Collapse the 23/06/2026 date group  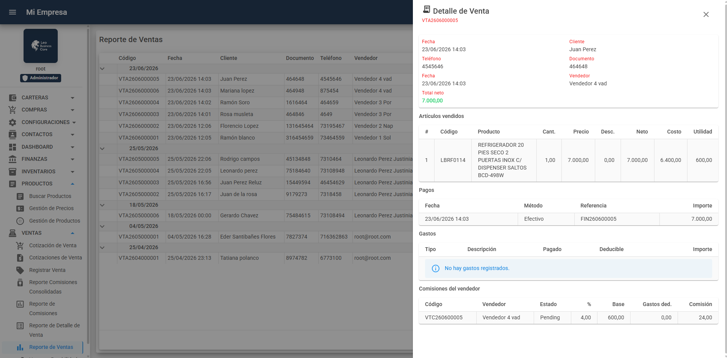click(x=102, y=69)
